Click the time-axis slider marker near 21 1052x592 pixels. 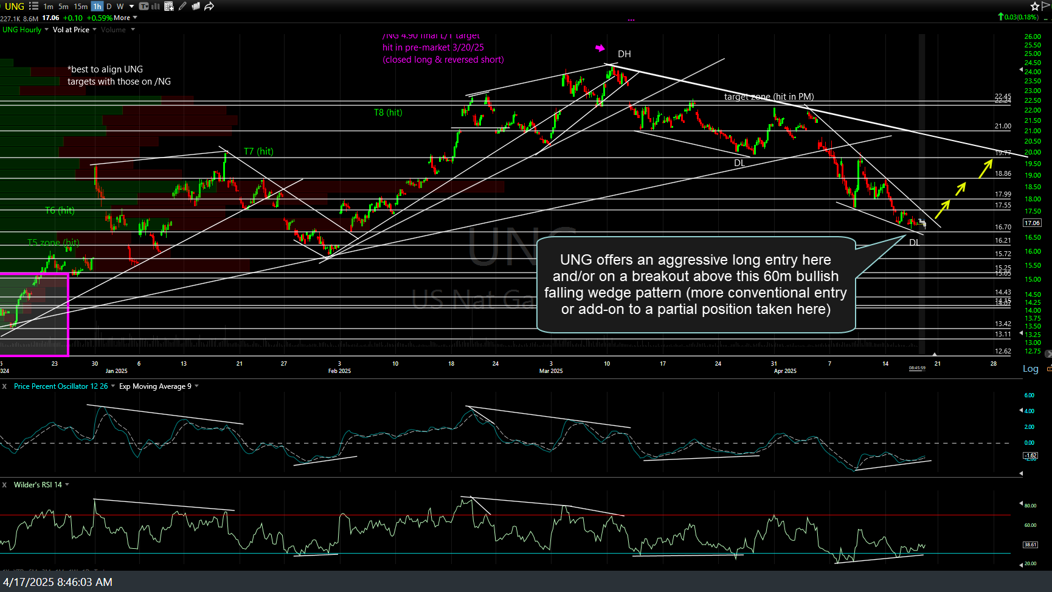click(x=935, y=354)
